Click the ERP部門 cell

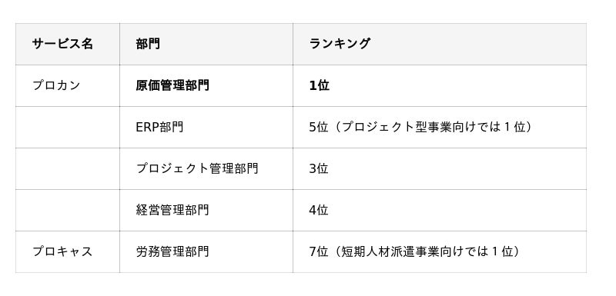[206, 127]
